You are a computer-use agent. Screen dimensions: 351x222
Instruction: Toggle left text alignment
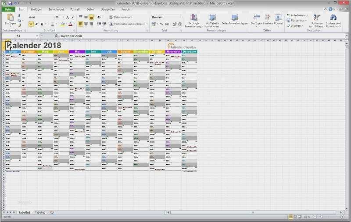pyautogui.click(x=80, y=24)
